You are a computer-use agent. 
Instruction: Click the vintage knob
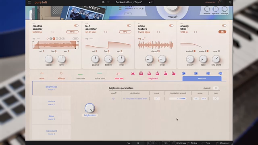pos(225,9)
